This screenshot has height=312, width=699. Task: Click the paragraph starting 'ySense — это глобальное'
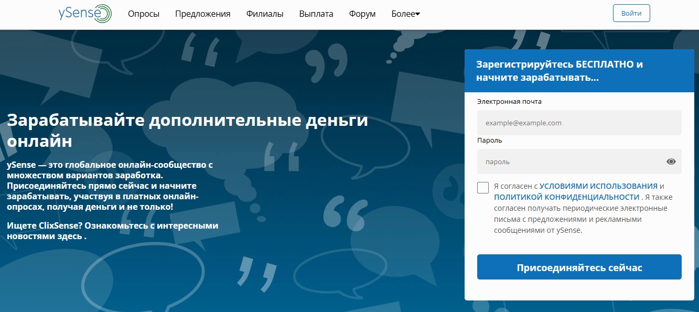[x=110, y=186]
